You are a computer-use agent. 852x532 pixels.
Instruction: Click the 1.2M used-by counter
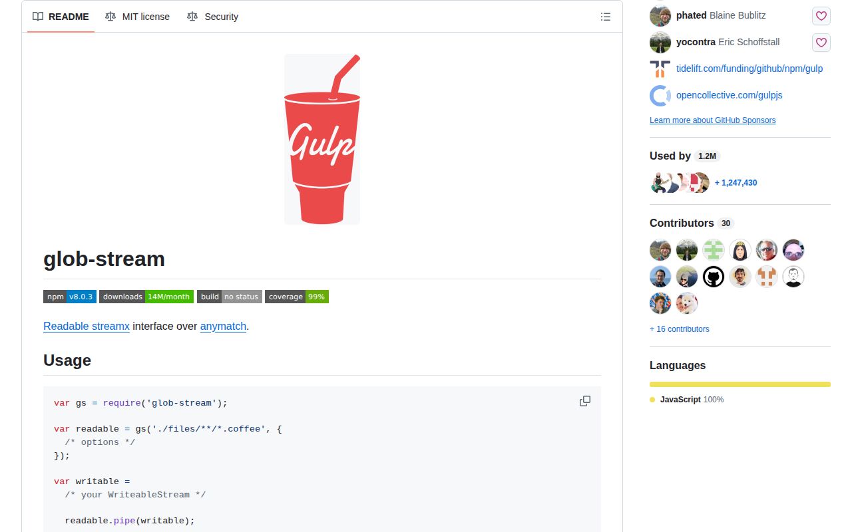tap(707, 156)
